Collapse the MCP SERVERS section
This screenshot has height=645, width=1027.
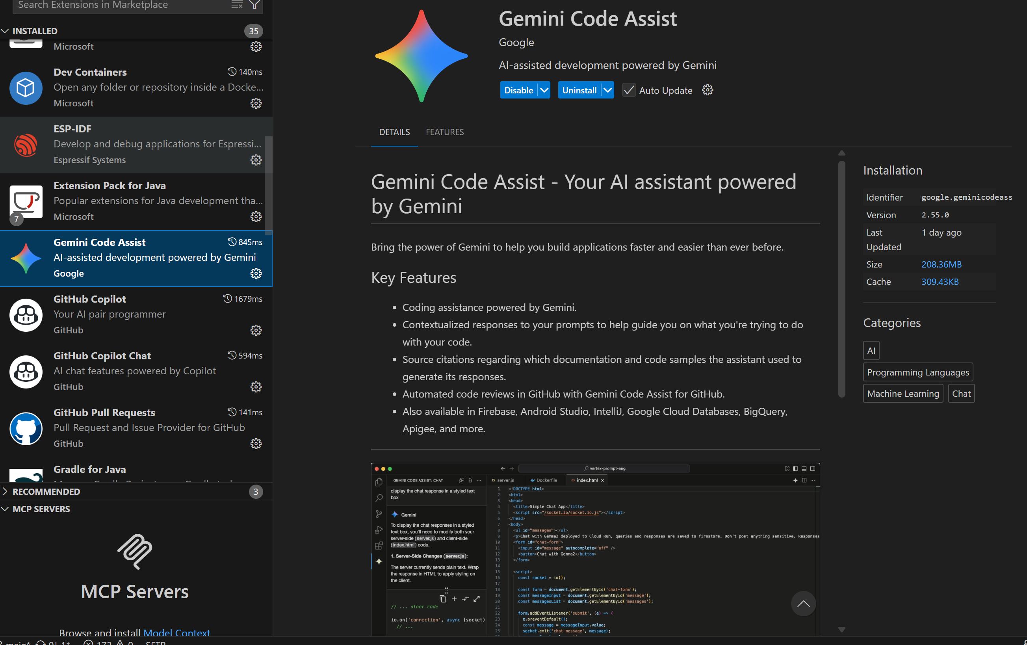click(x=41, y=509)
